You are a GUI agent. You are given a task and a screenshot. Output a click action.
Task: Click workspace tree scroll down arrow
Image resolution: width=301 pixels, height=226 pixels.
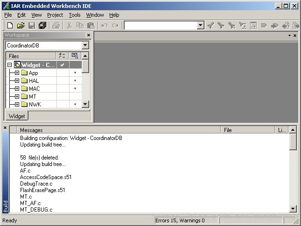tap(85, 104)
